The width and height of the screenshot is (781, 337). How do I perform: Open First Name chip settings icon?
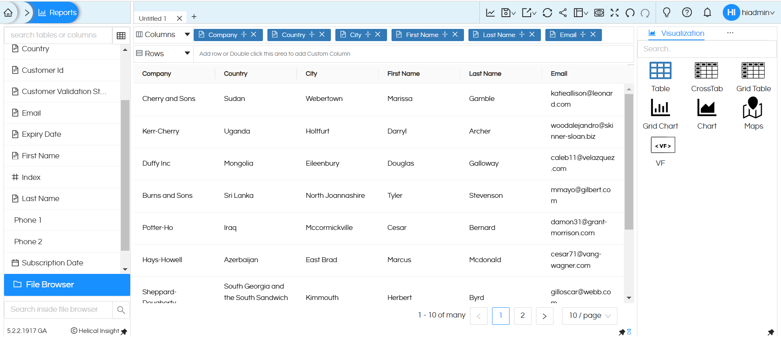coord(445,34)
